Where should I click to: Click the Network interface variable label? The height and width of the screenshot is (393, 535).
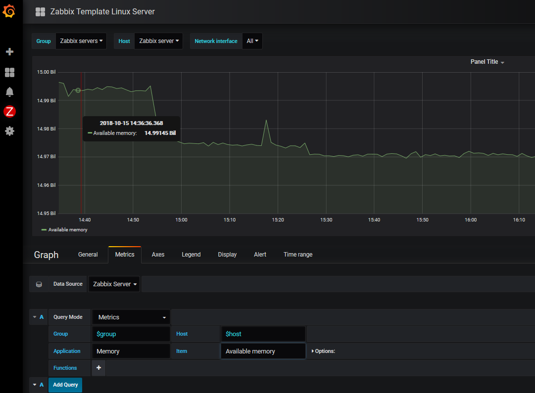point(216,41)
